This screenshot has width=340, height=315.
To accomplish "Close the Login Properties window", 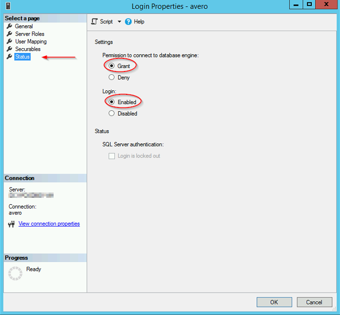I will tap(326, 4).
